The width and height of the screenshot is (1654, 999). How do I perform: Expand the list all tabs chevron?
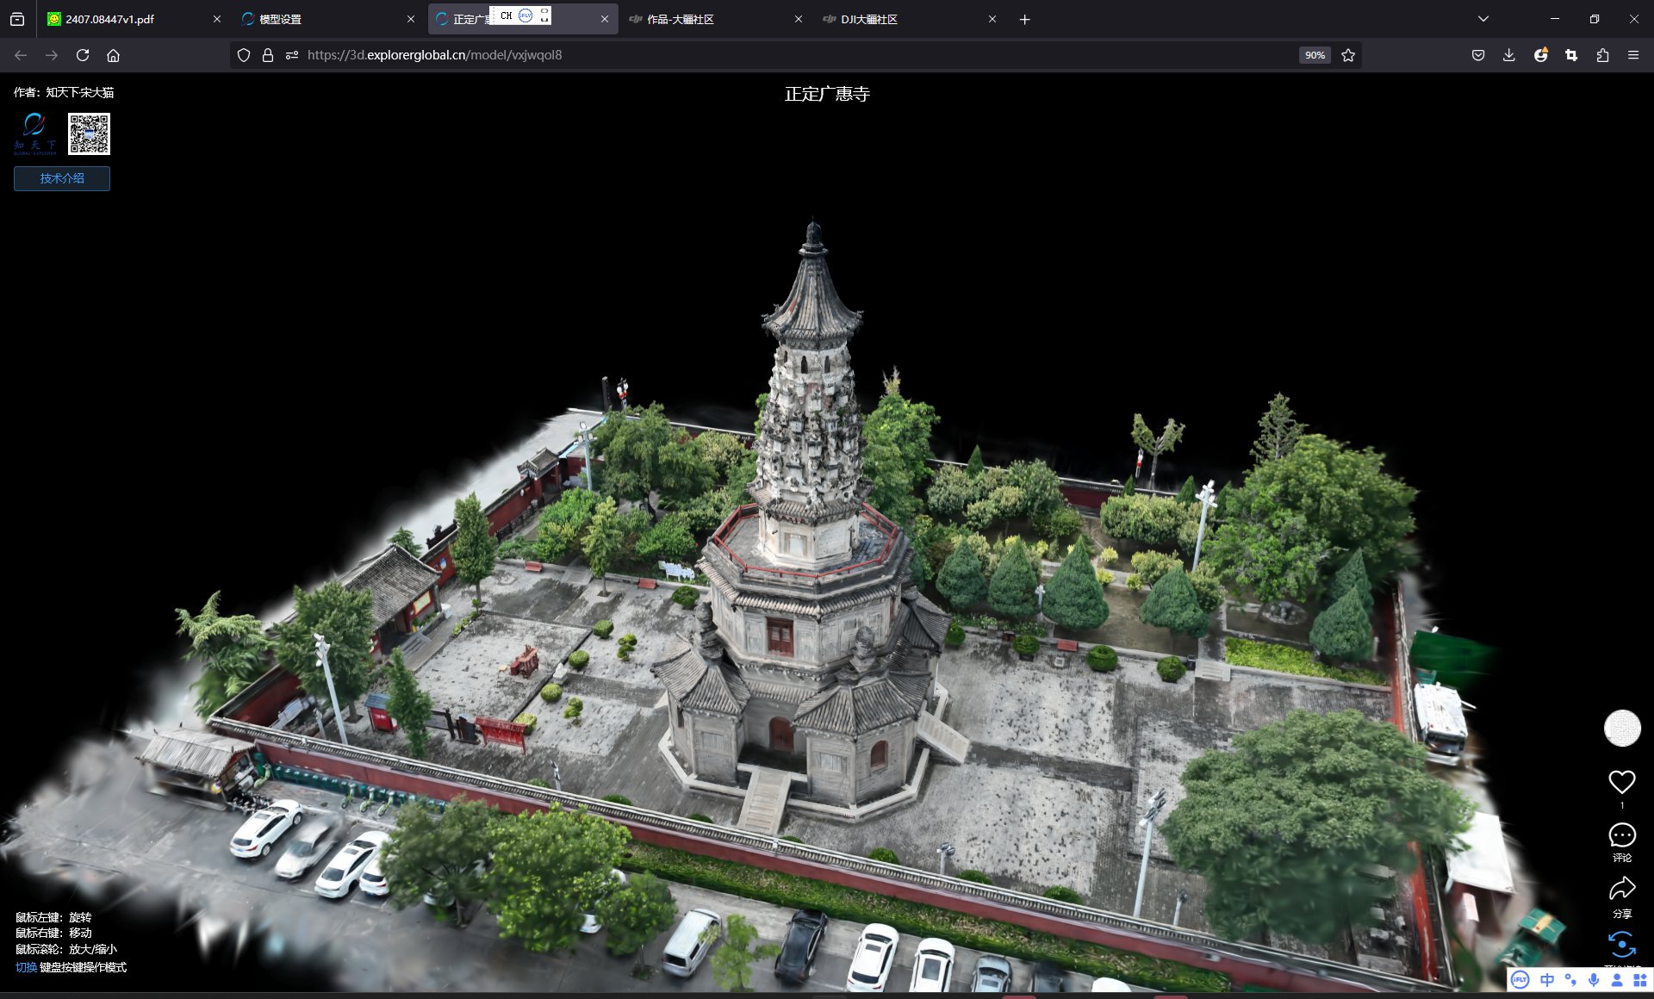1483,19
